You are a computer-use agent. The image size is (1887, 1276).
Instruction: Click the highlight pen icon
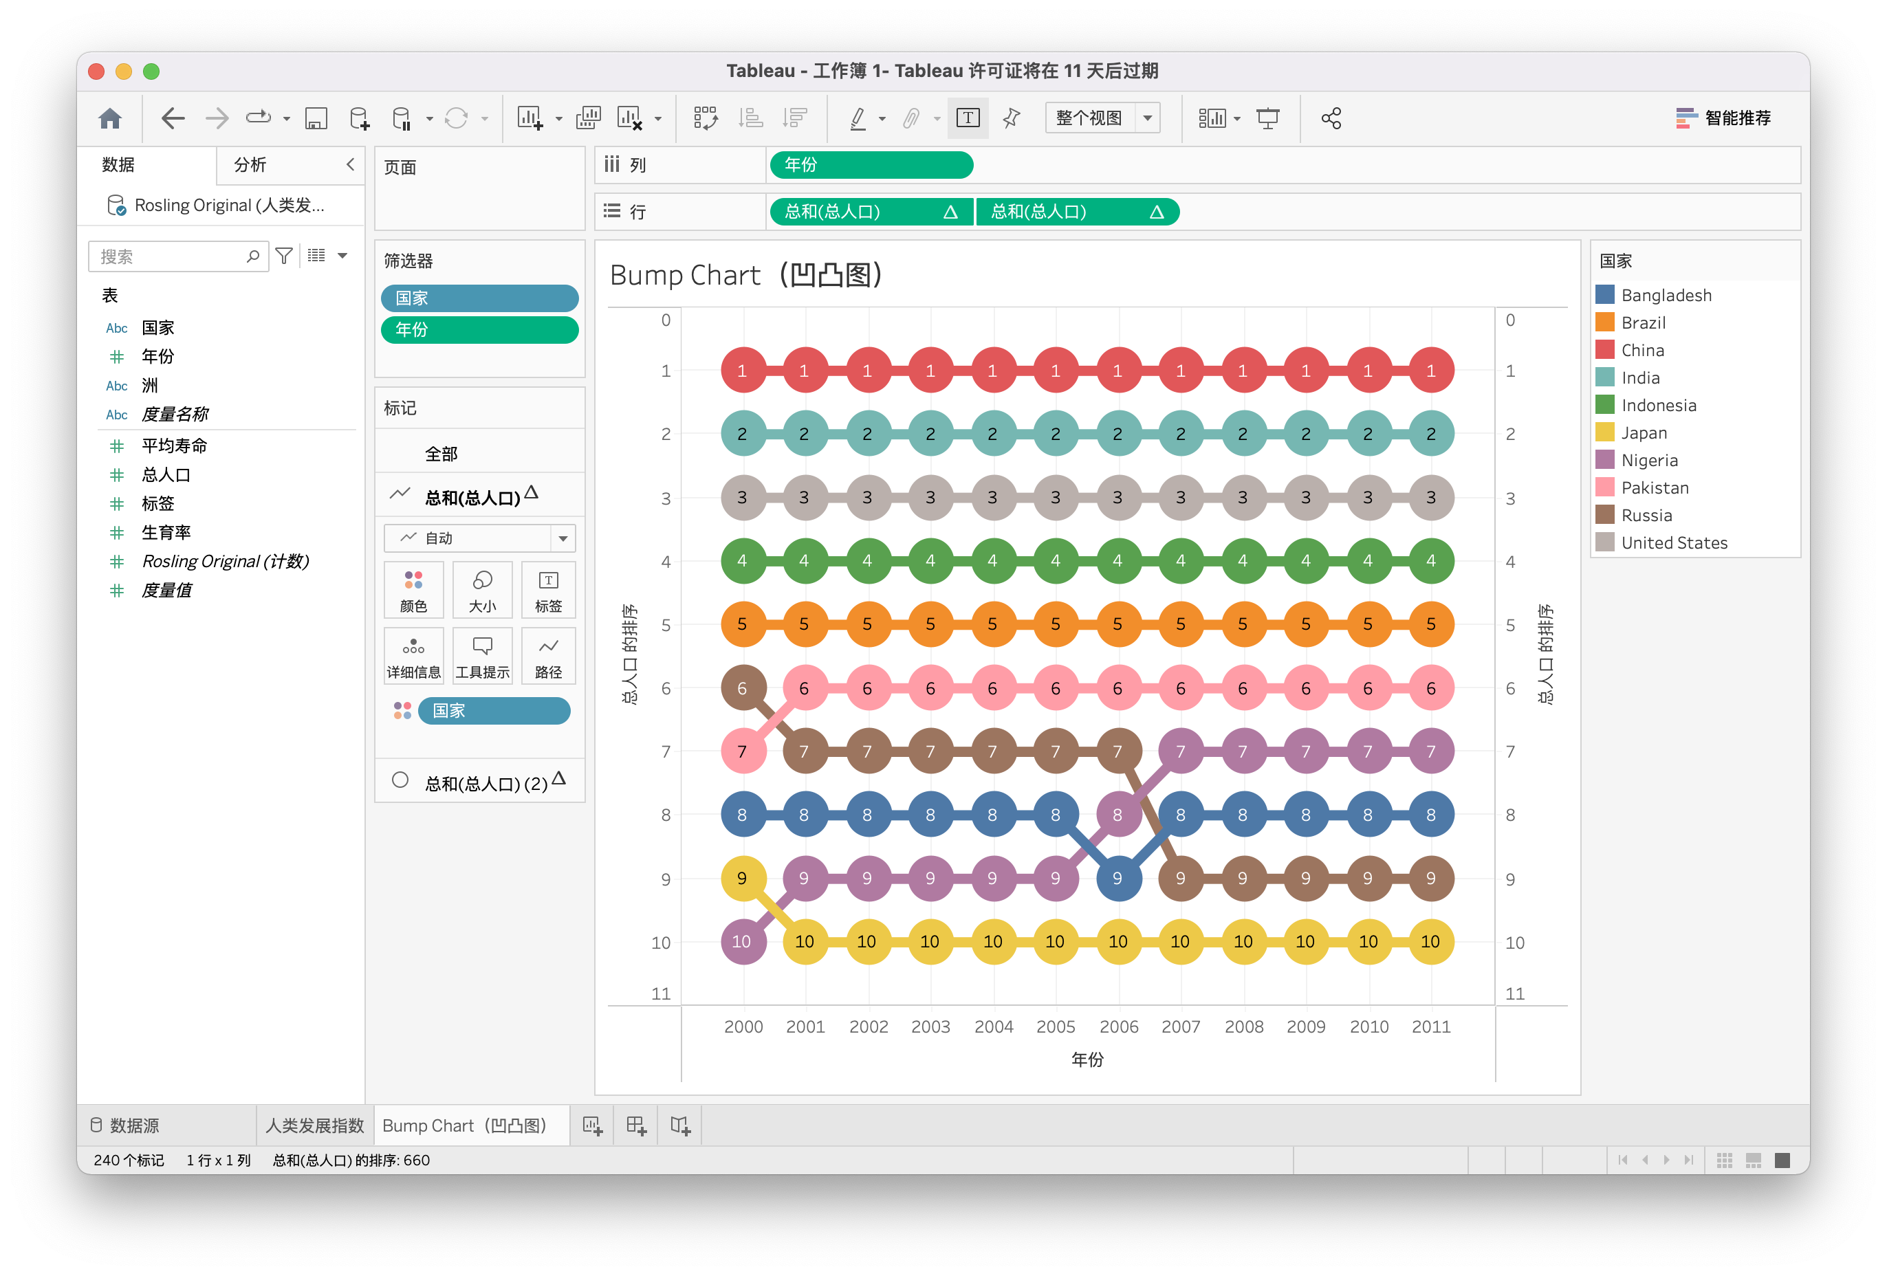point(858,118)
